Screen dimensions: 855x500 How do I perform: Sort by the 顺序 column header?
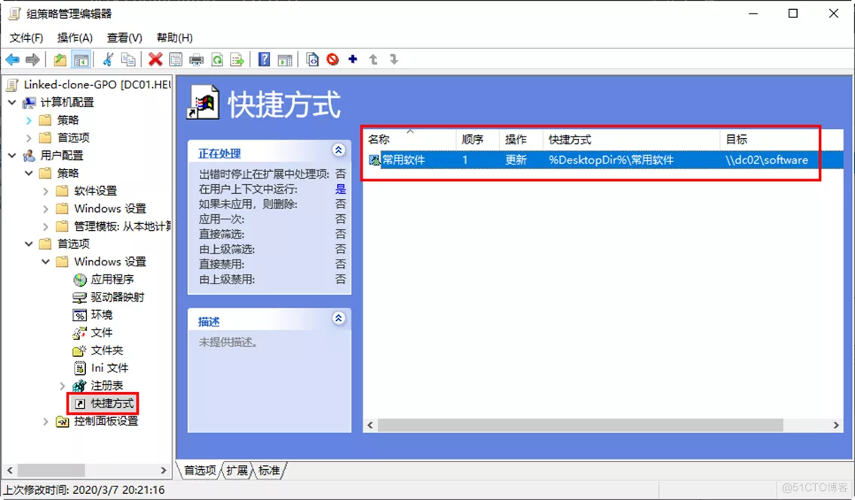478,140
